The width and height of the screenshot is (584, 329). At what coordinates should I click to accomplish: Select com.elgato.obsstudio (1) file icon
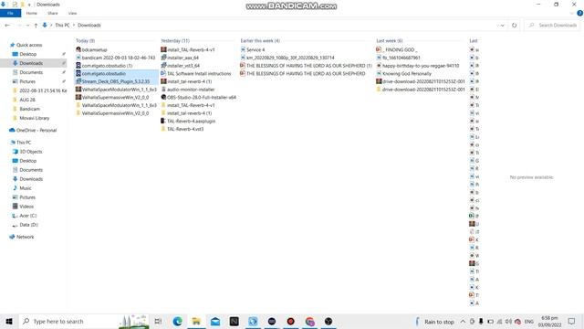78,66
